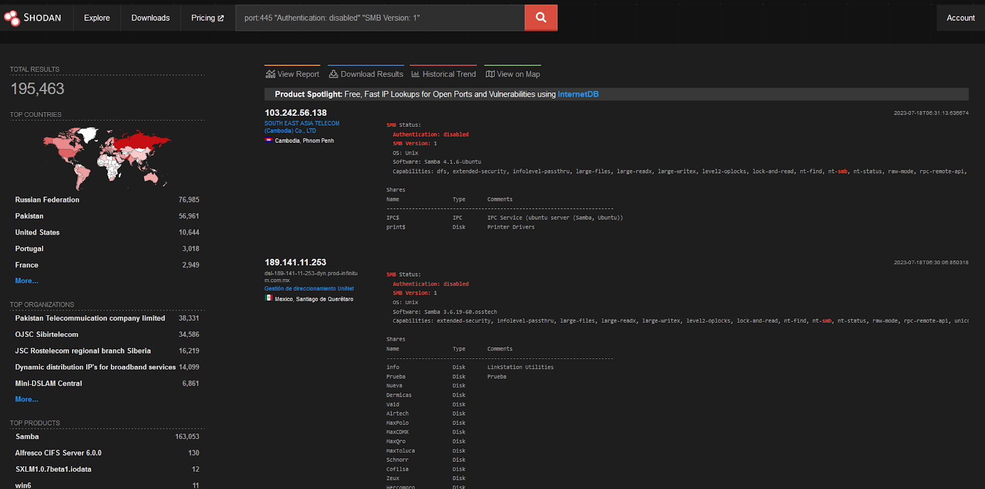Viewport: 985px width, 489px height.
Task: Select the View on Map tab
Action: [513, 73]
